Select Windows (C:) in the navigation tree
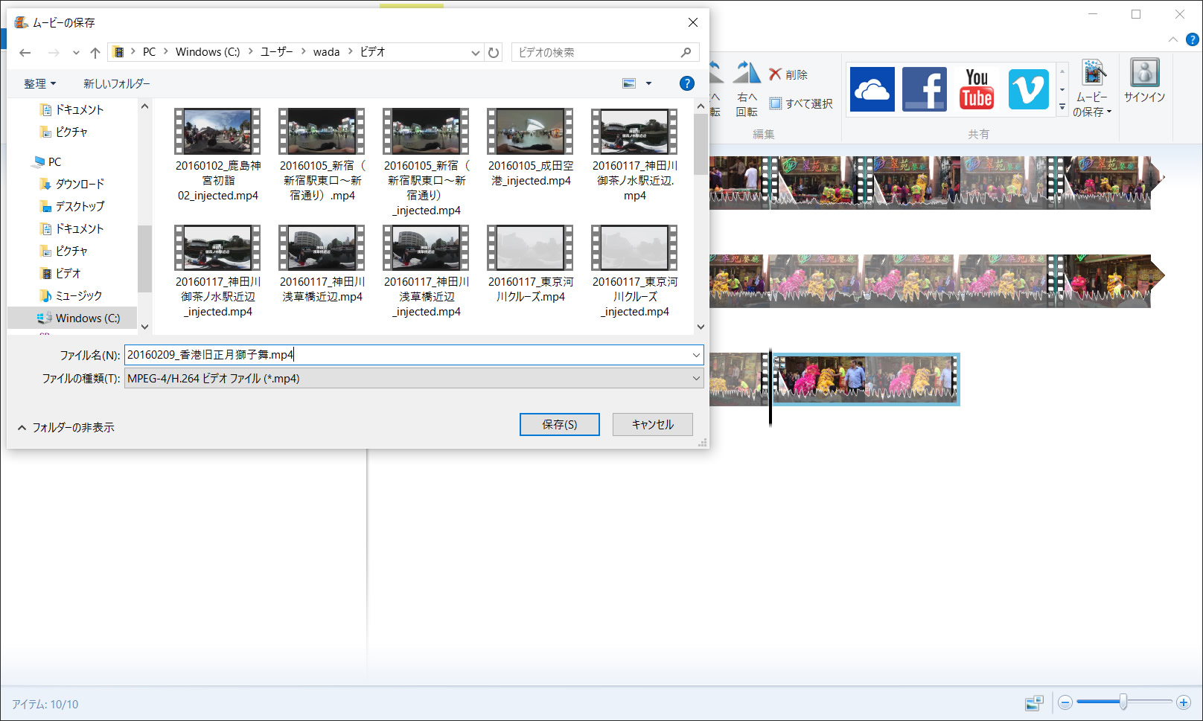1203x721 pixels. tap(87, 318)
